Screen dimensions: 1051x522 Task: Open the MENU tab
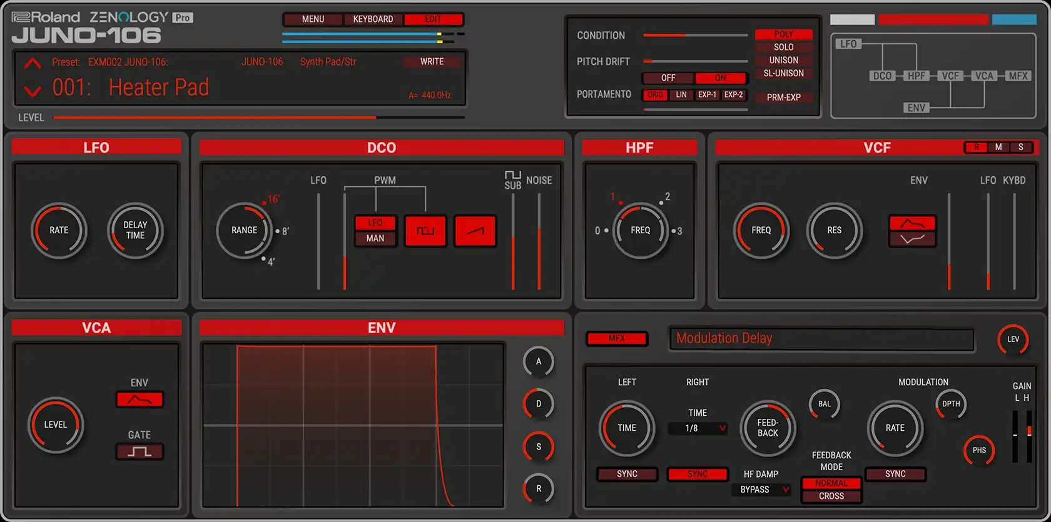click(313, 19)
